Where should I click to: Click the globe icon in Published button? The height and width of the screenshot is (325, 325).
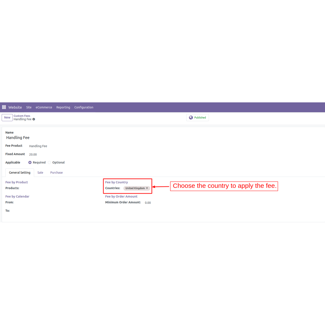[191, 118]
